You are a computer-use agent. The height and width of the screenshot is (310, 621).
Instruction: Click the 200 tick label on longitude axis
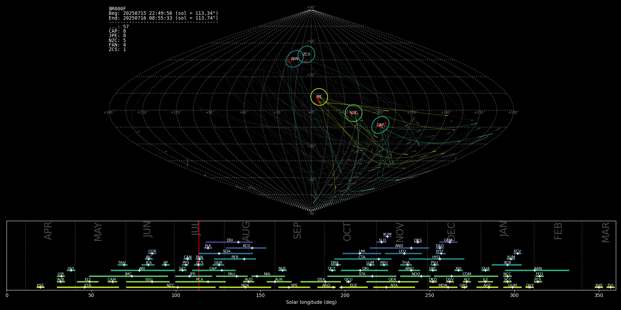[x=345, y=296]
